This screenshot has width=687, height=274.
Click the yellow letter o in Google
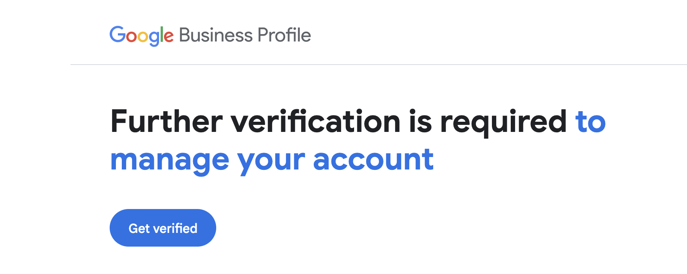click(x=143, y=37)
